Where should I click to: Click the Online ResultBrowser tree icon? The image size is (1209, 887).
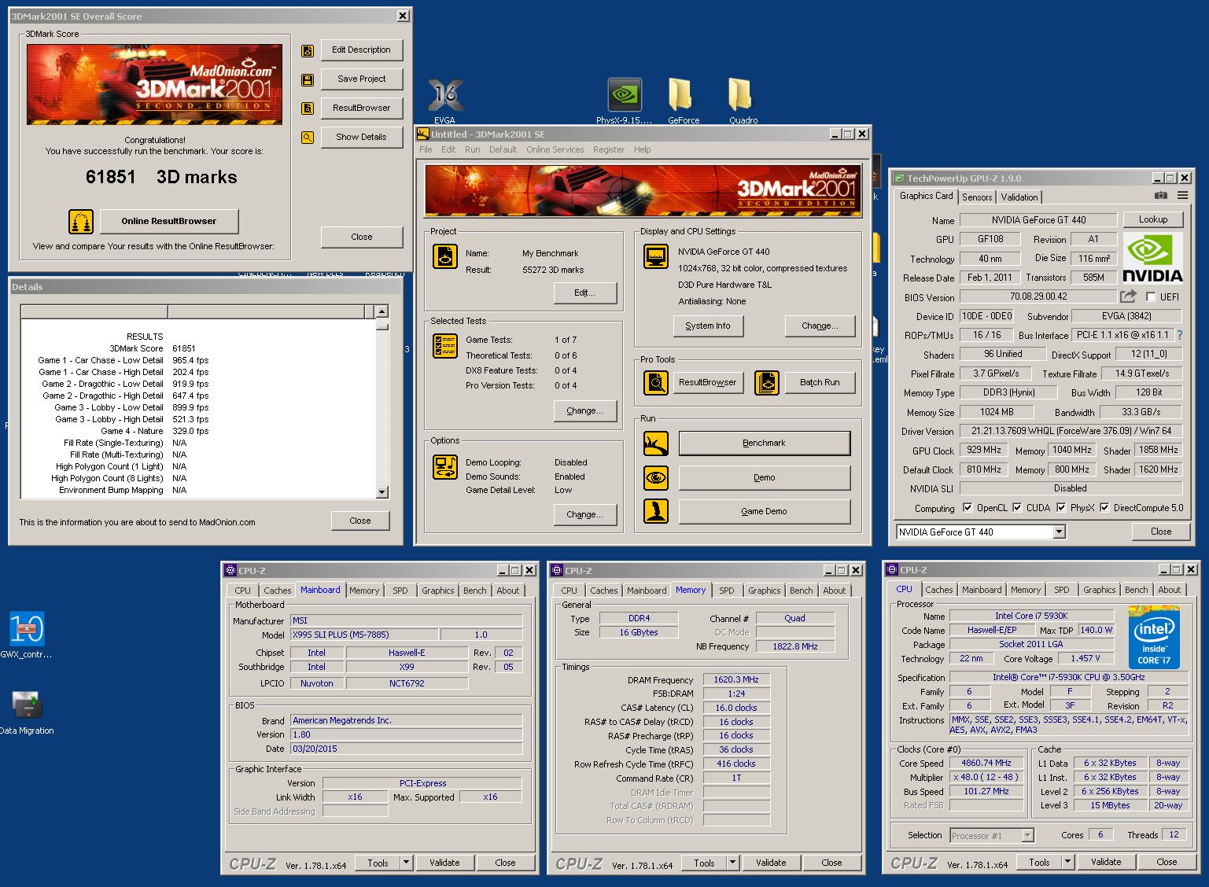(x=81, y=222)
